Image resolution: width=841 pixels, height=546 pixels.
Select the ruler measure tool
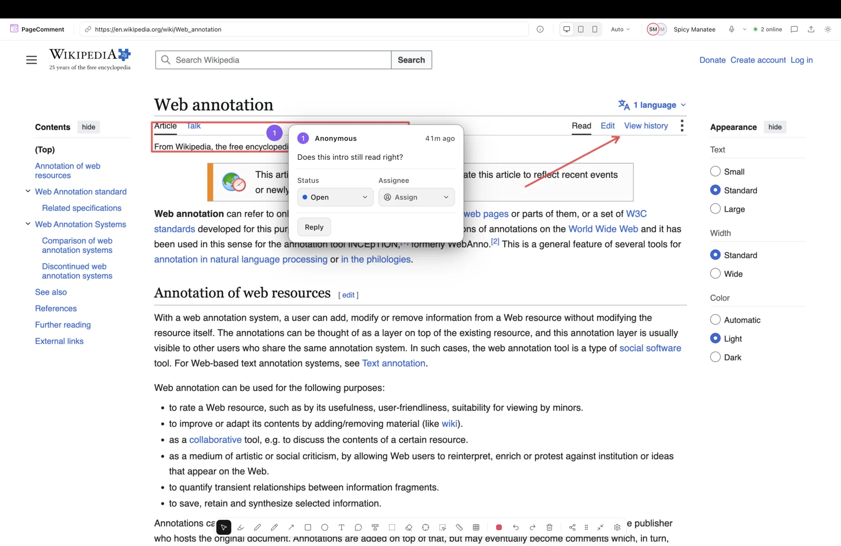click(459, 527)
